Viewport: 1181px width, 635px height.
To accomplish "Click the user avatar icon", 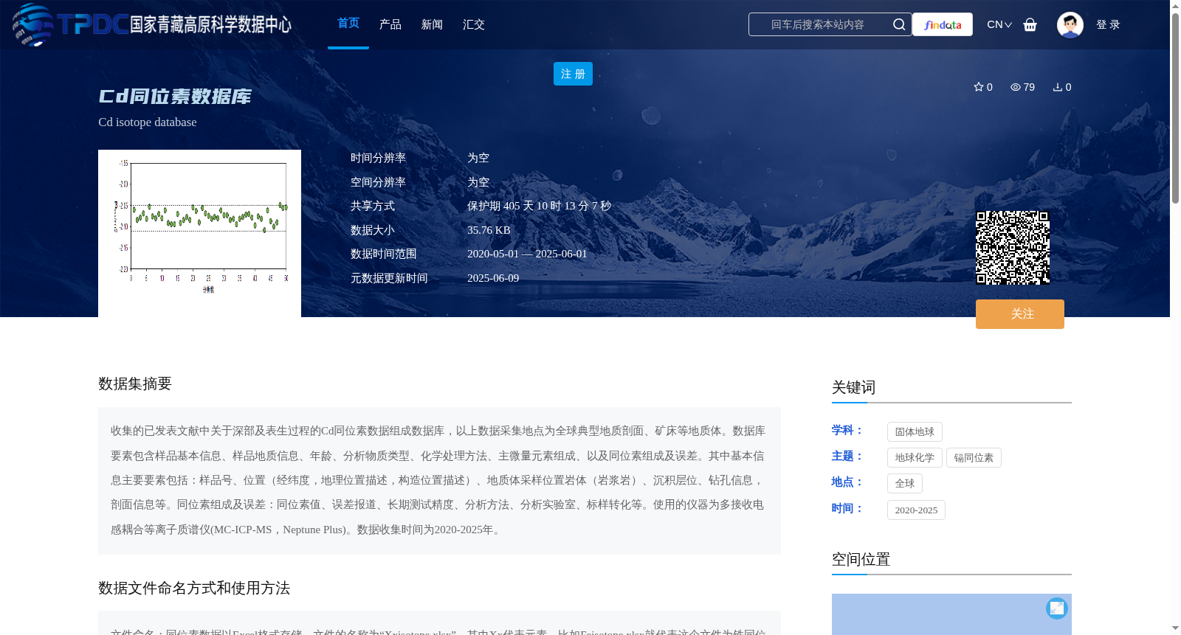I will (1070, 24).
